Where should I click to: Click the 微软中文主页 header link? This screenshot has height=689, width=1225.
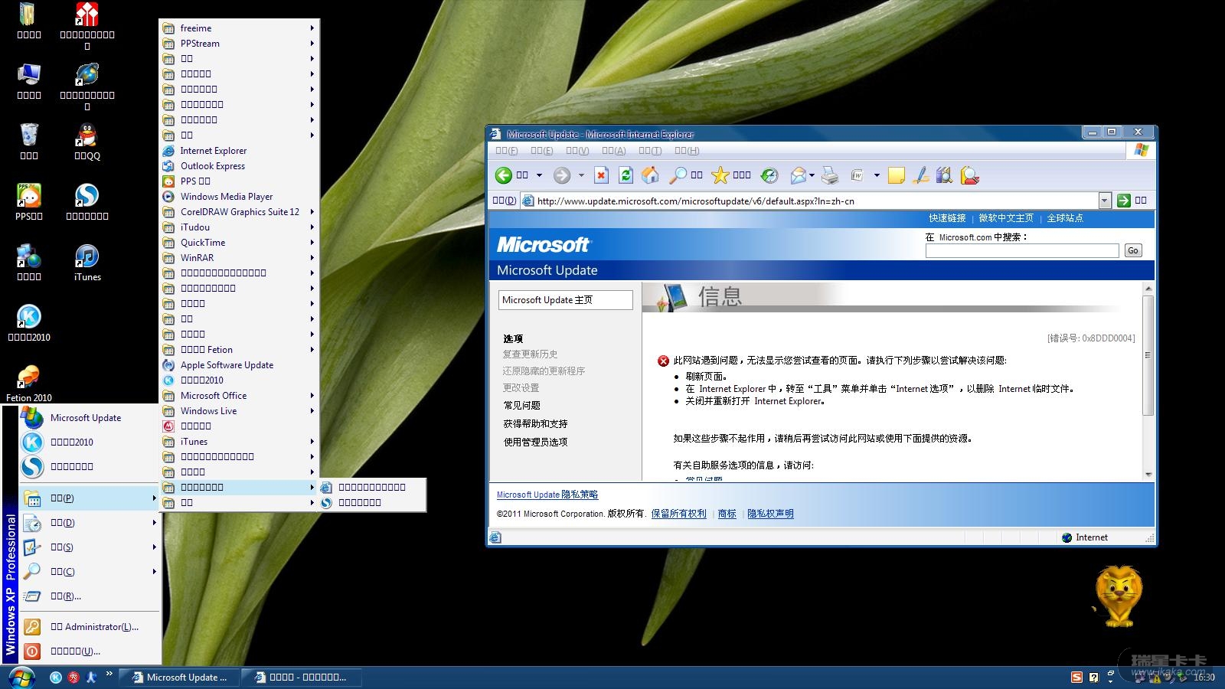tap(1006, 218)
